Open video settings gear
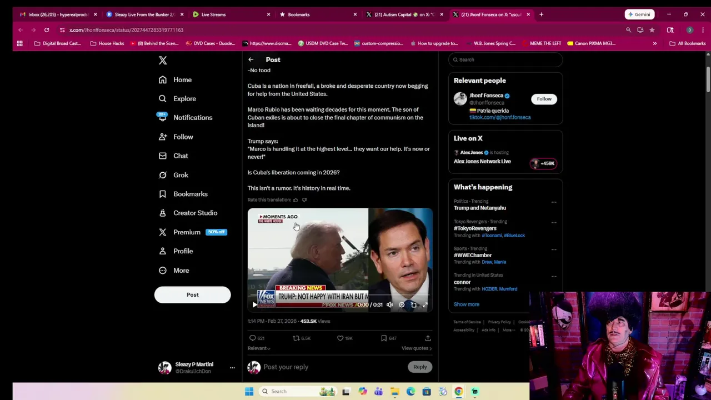Image resolution: width=711 pixels, height=400 pixels. point(402,304)
